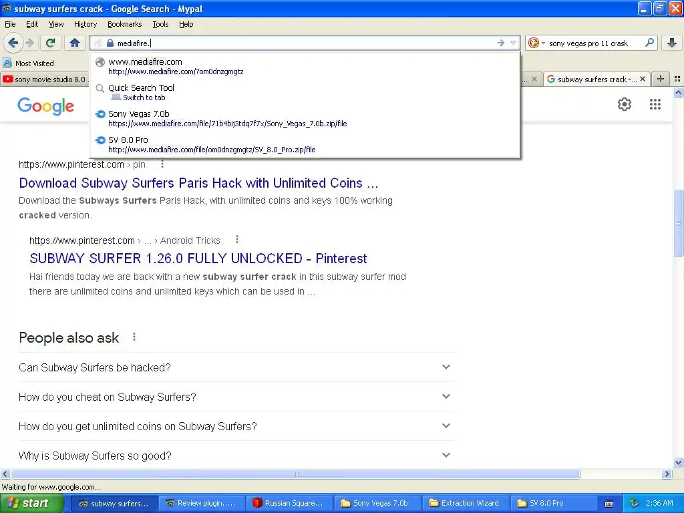This screenshot has height=513, width=684.
Task: Open the Bookmarks menu
Action: [x=124, y=24]
